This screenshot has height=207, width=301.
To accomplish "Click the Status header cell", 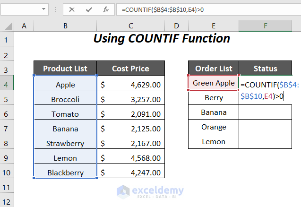I will [x=265, y=69].
